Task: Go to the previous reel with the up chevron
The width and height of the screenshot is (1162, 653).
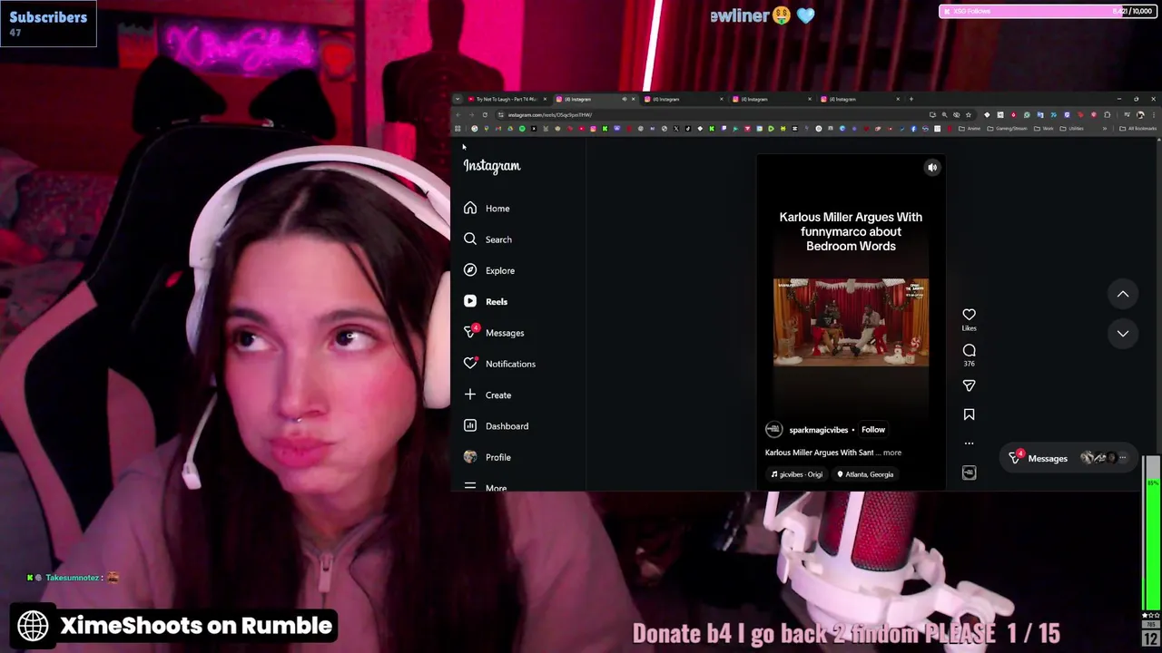Action: click(x=1123, y=294)
